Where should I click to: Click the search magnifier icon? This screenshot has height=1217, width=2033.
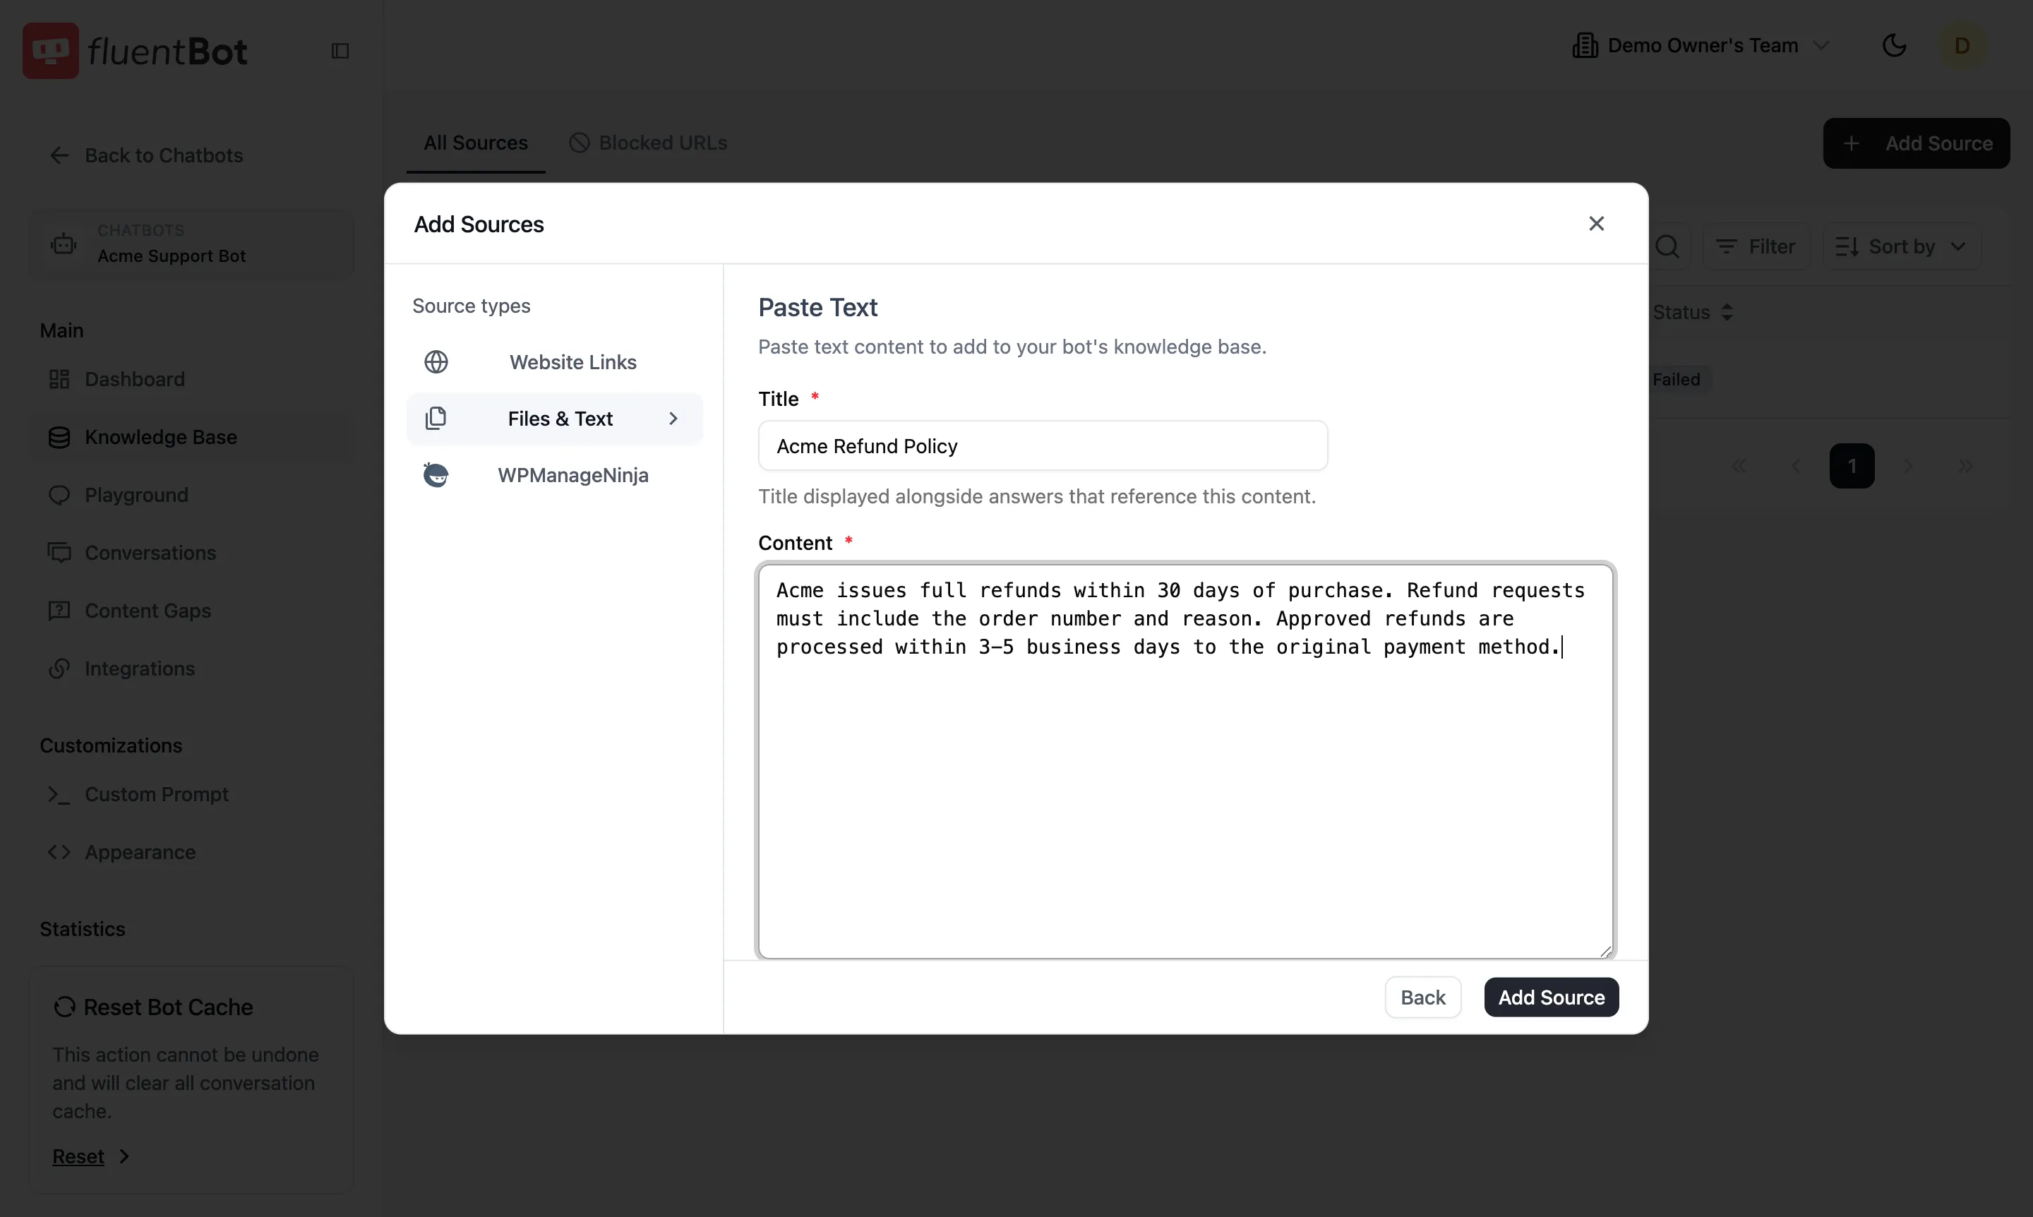point(1667,246)
